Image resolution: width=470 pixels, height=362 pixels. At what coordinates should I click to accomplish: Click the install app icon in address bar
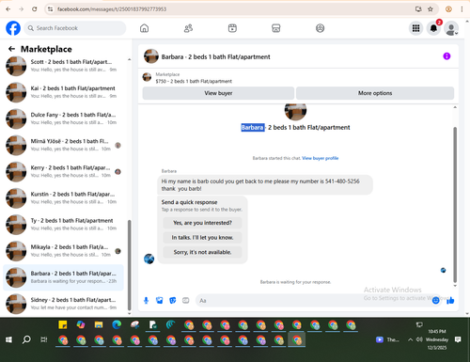coord(418,9)
